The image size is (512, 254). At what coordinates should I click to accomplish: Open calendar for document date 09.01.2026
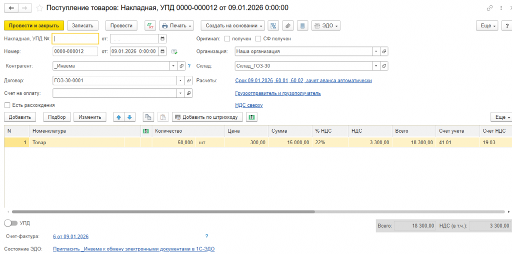(163, 51)
